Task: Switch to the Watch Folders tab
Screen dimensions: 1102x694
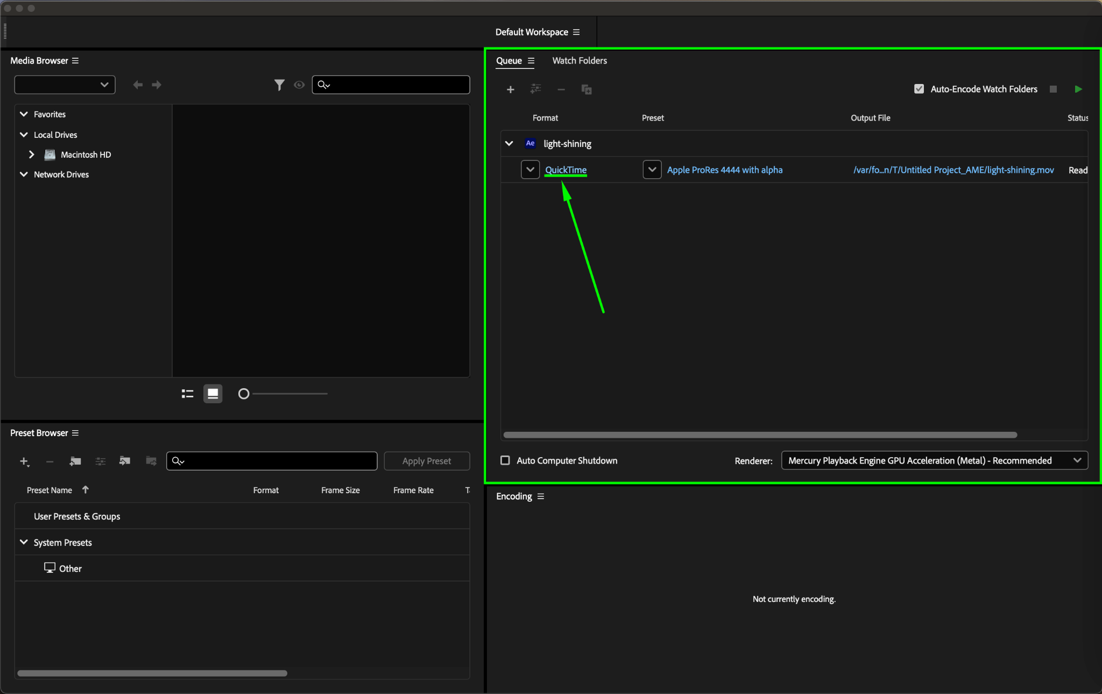Action: [x=579, y=61]
